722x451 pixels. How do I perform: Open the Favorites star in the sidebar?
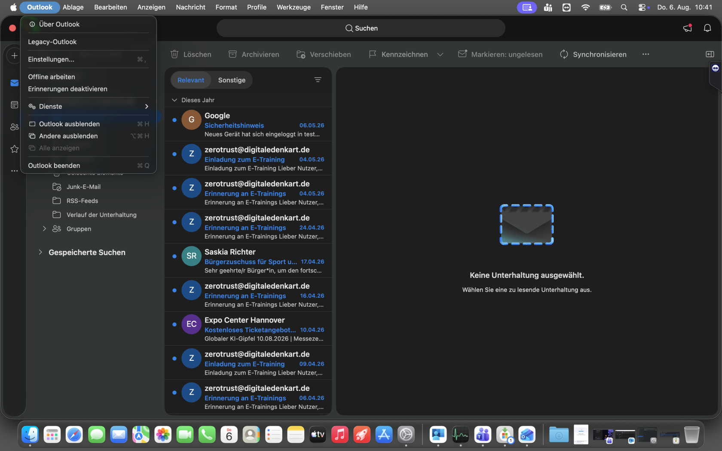15,149
